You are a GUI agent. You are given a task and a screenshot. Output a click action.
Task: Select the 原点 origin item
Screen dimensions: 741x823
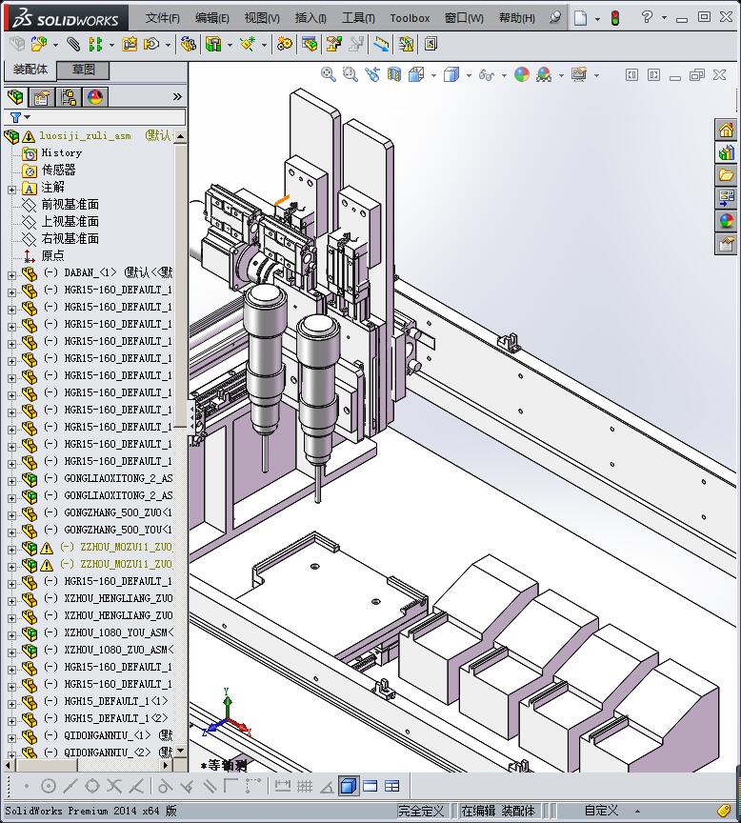click(x=52, y=255)
